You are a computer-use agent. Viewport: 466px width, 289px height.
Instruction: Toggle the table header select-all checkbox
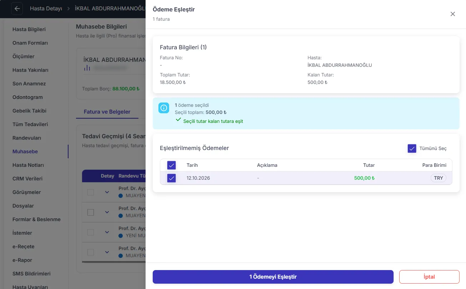tap(172, 165)
